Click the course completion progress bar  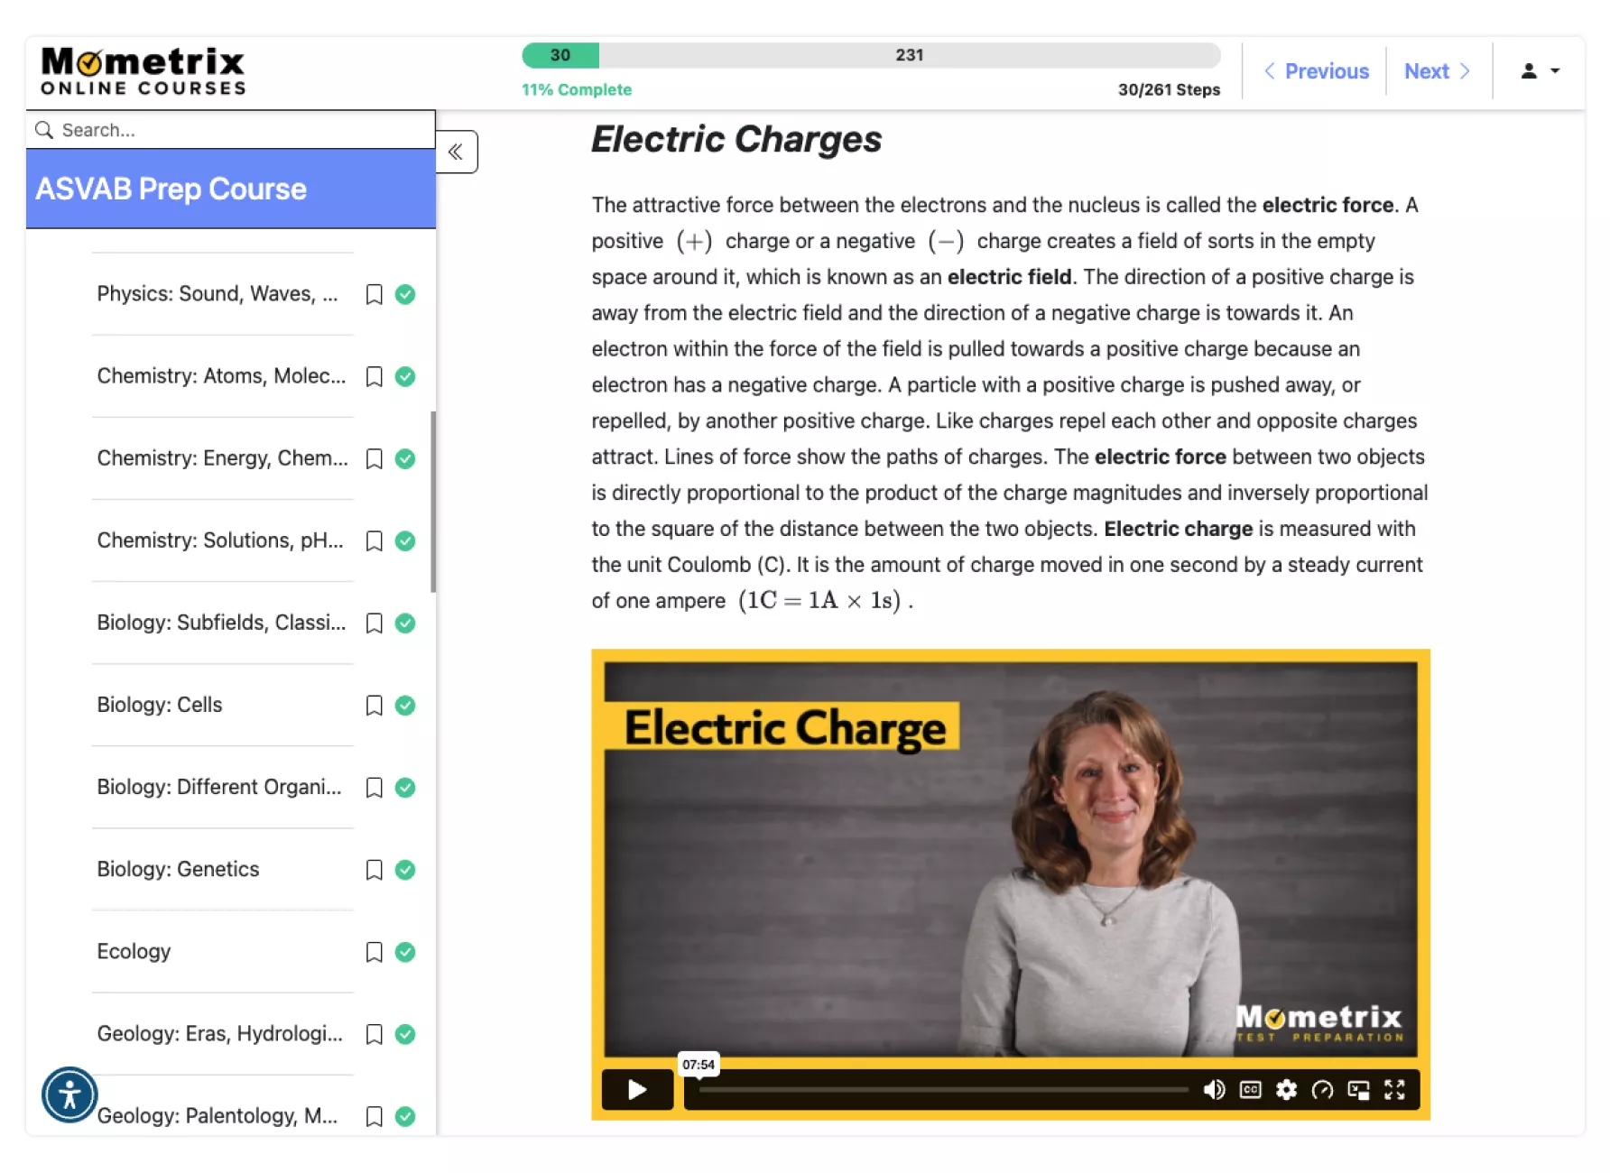[871, 55]
